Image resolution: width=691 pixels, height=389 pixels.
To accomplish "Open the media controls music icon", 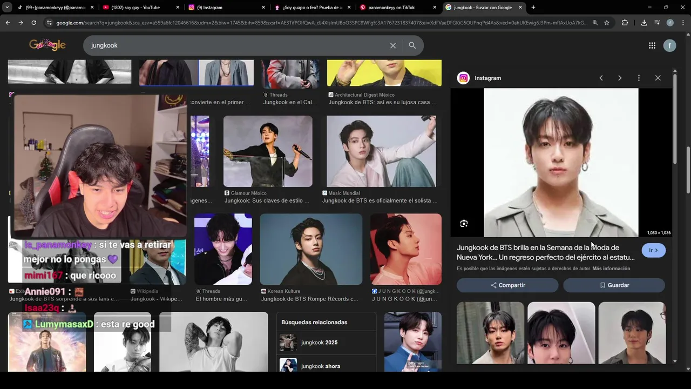I will tap(657, 23).
